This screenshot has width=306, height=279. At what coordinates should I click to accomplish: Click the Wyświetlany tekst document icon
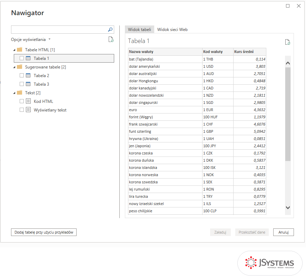click(x=28, y=109)
